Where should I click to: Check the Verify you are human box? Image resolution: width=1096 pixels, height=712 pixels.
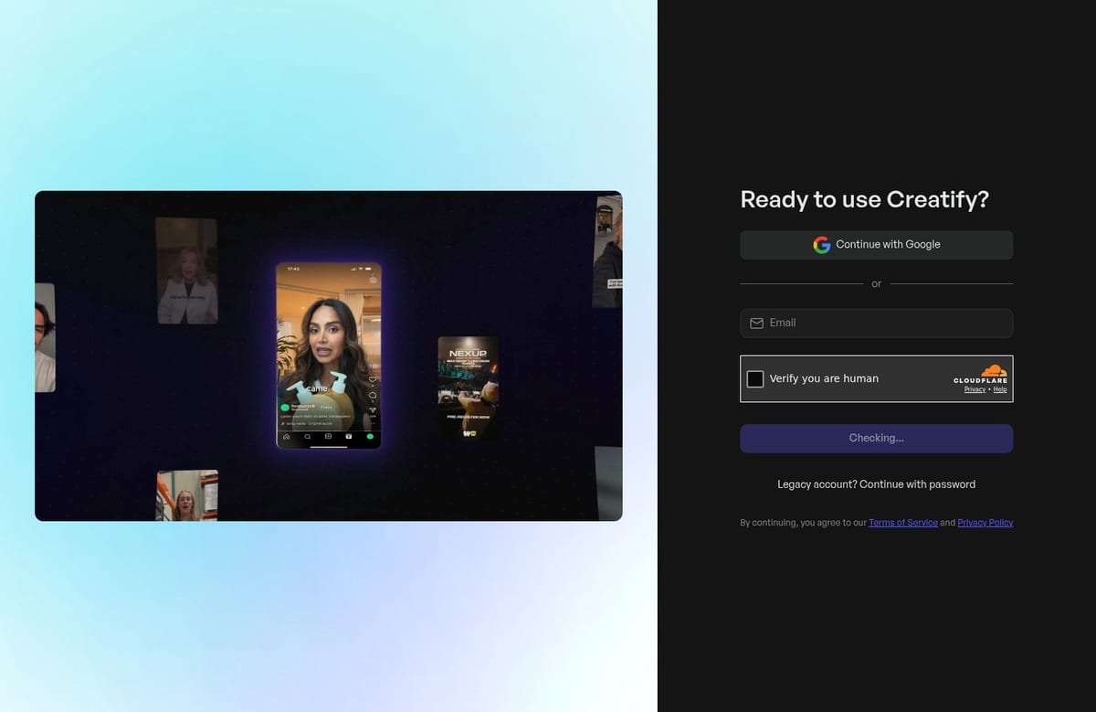755,378
